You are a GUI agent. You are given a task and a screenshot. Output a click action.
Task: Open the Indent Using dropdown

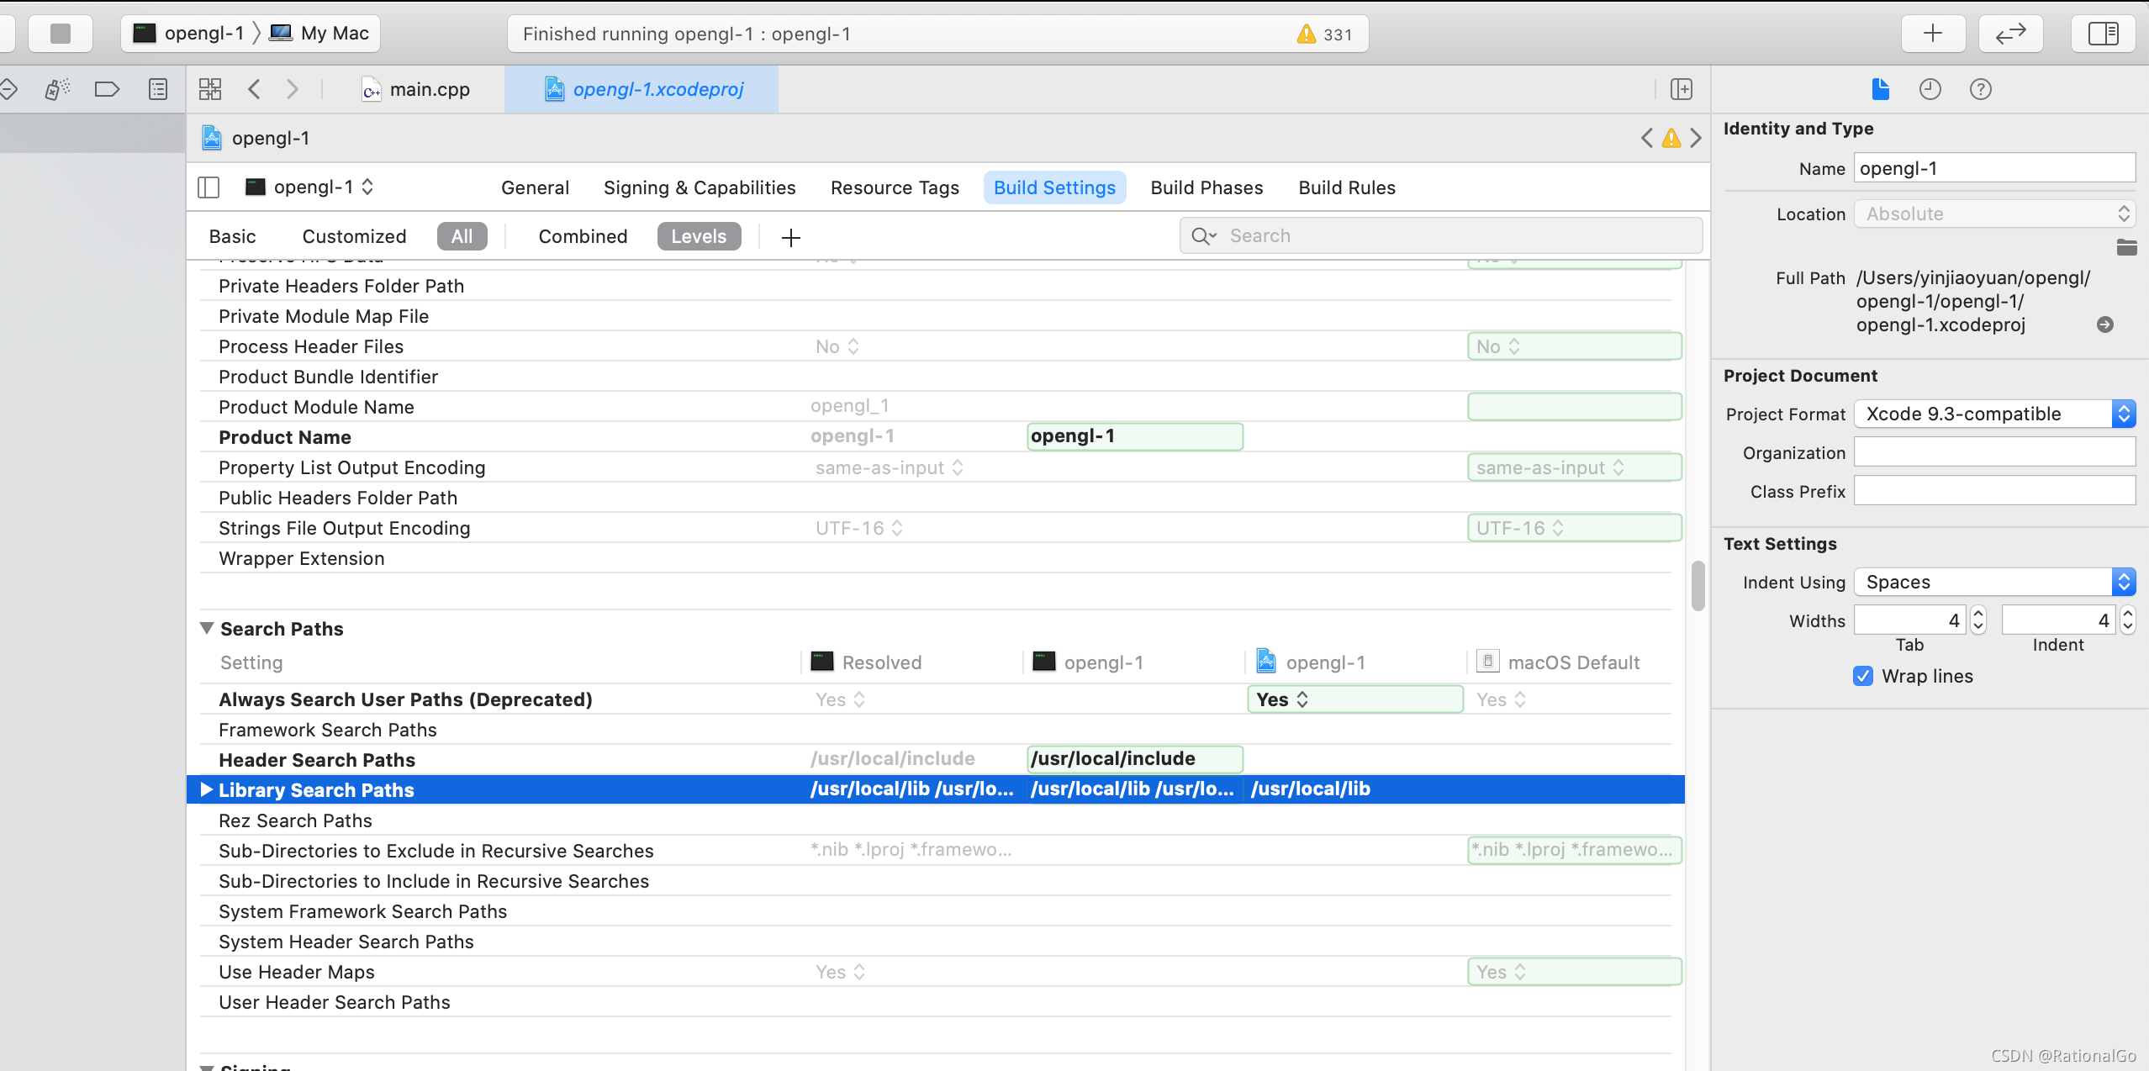(1994, 582)
